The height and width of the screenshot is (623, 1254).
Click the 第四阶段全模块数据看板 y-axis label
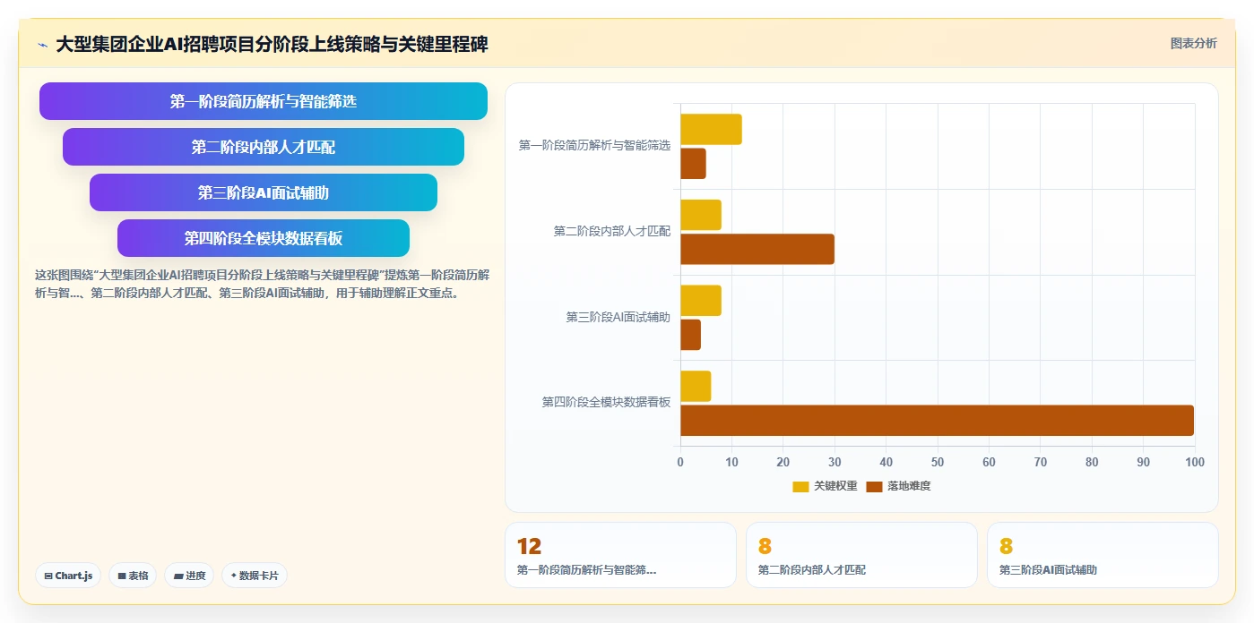606,403
